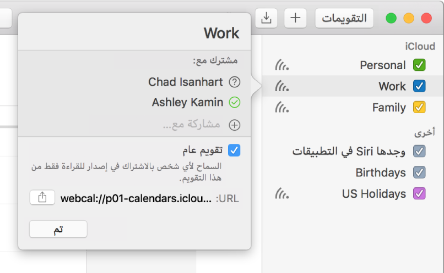The height and width of the screenshot is (273, 444).
Task: Toggle the US Holidays purple checkbox
Action: tap(419, 193)
